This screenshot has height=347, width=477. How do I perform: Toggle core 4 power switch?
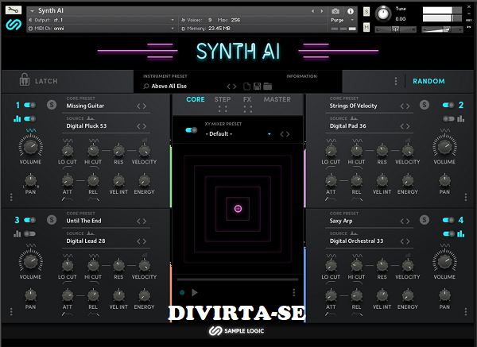(448, 220)
